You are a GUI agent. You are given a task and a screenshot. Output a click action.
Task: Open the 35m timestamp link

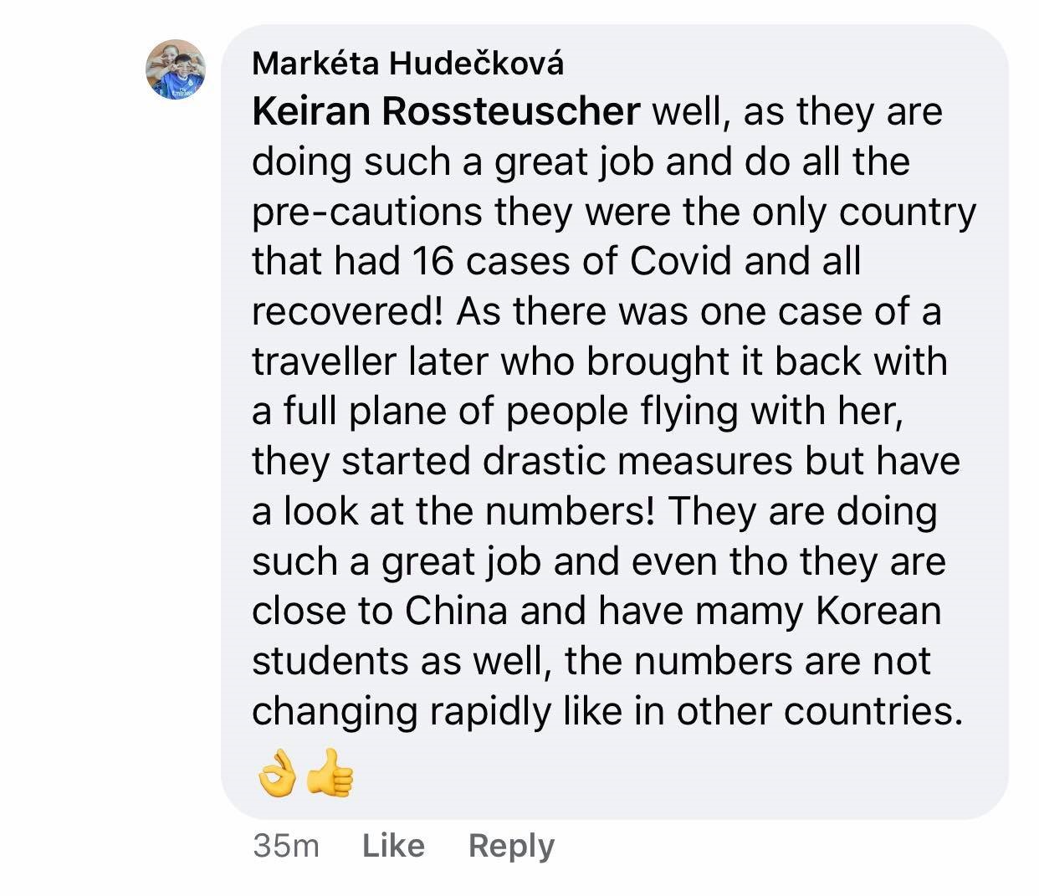coord(286,846)
